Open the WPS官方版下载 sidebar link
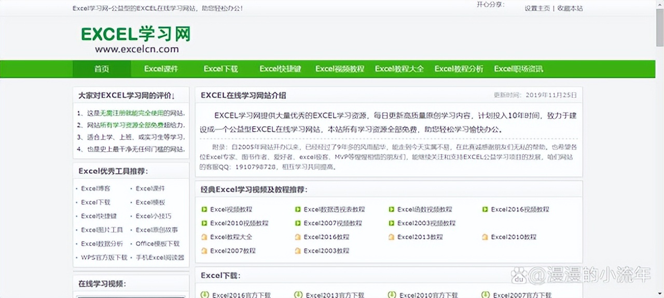The width and height of the screenshot is (664, 298). (104, 257)
